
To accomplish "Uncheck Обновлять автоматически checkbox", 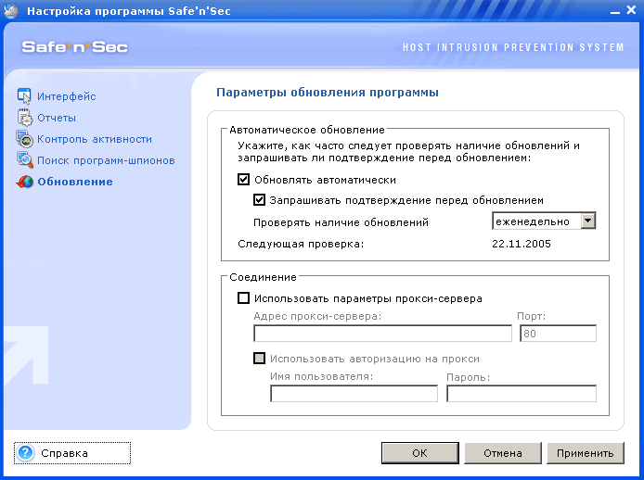I will (x=243, y=180).
